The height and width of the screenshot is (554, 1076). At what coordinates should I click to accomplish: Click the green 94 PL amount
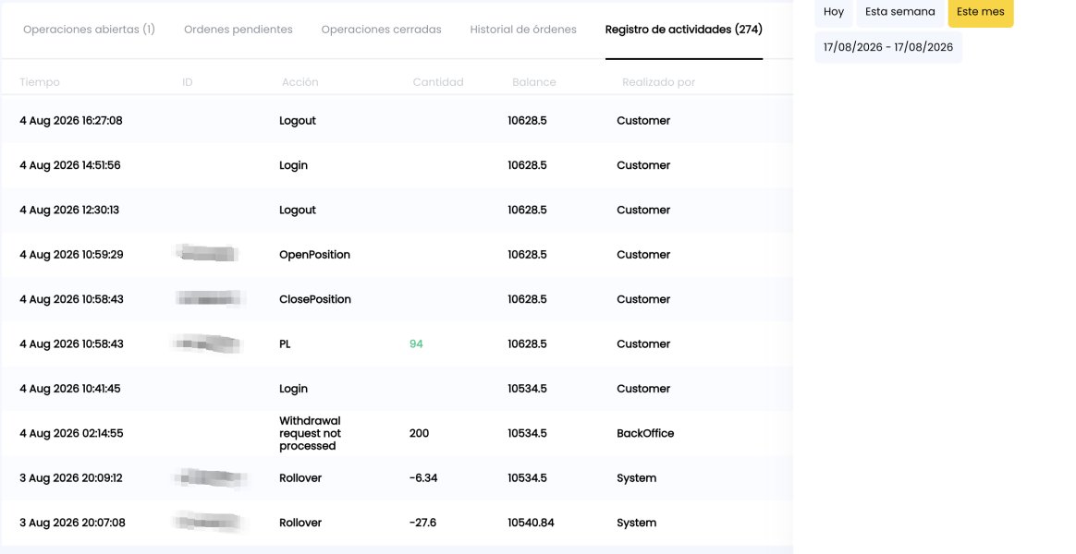tap(416, 344)
